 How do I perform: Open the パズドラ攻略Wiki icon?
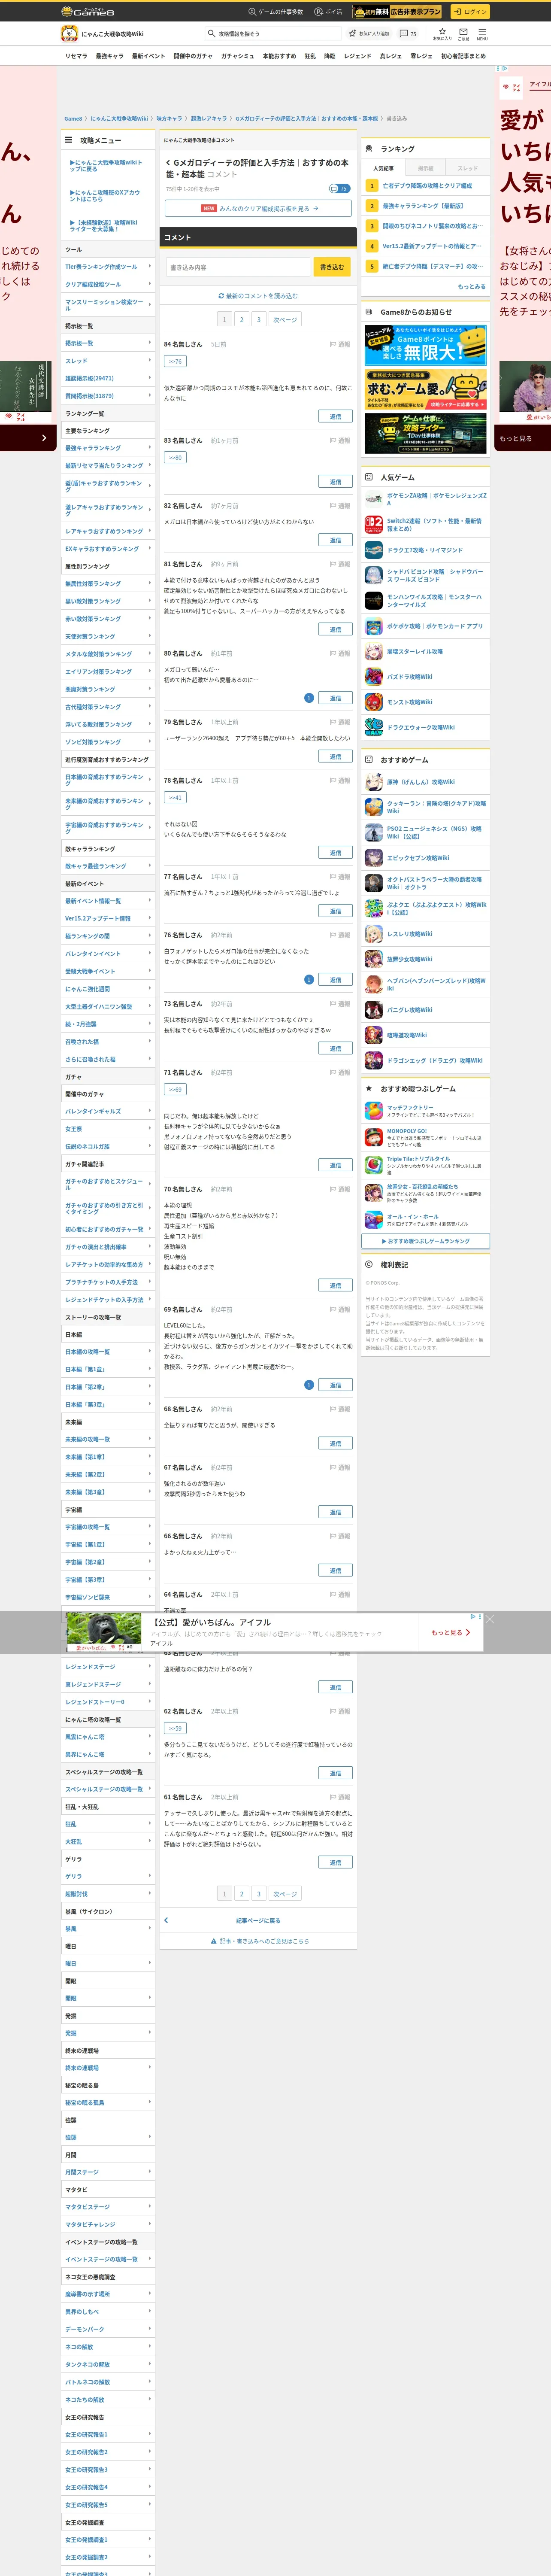pos(374,676)
